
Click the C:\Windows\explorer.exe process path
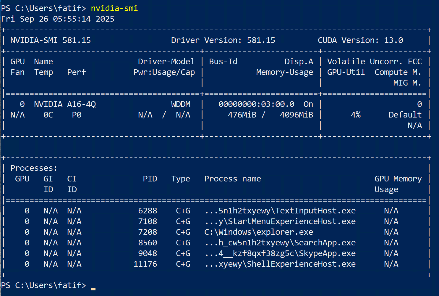pyautogui.click(x=259, y=232)
